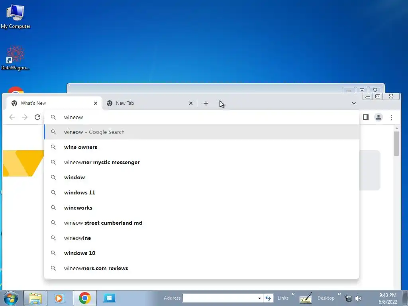Screen dimensions: 408x306
Task: Click the search icon beside 'wineworks'
Action: pos(53,207)
